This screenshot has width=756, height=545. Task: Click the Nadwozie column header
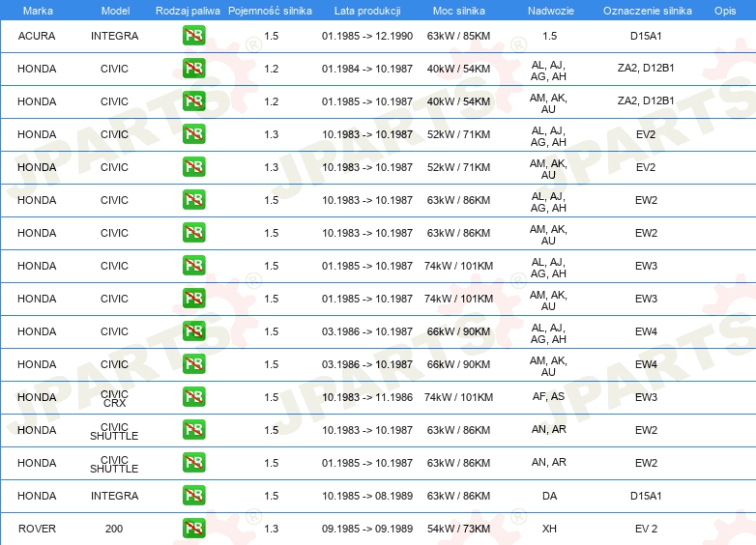(x=551, y=11)
